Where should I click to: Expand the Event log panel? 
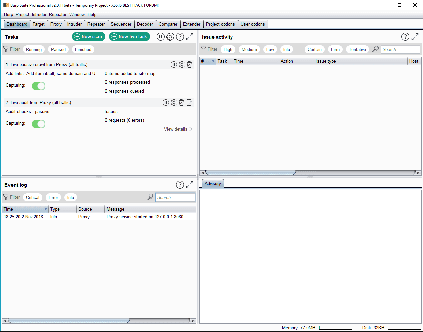click(190, 185)
